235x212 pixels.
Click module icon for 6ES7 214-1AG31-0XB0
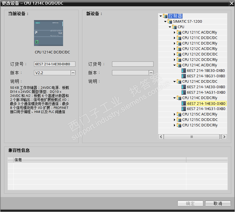tap(184, 92)
